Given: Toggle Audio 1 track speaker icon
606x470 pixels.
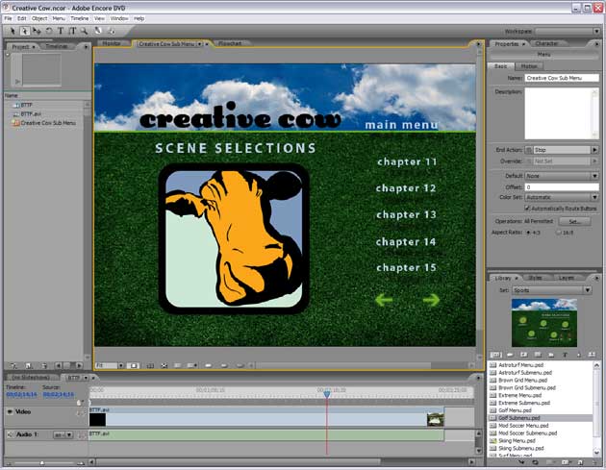Looking at the screenshot, I should (x=10, y=434).
